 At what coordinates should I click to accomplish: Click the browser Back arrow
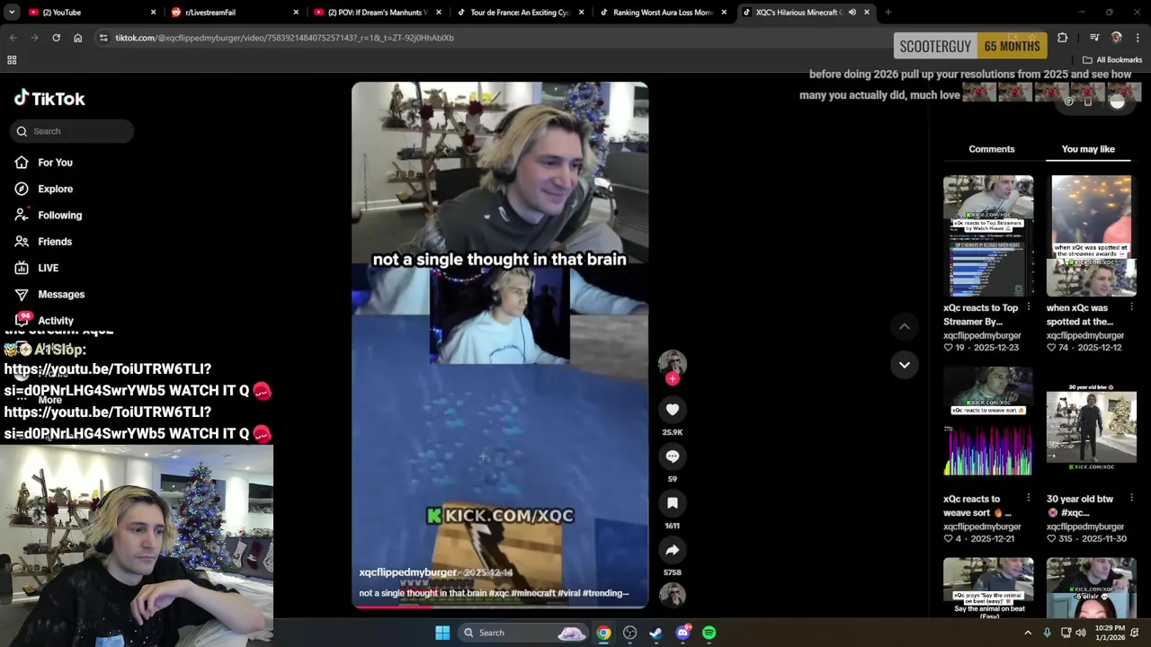point(13,38)
